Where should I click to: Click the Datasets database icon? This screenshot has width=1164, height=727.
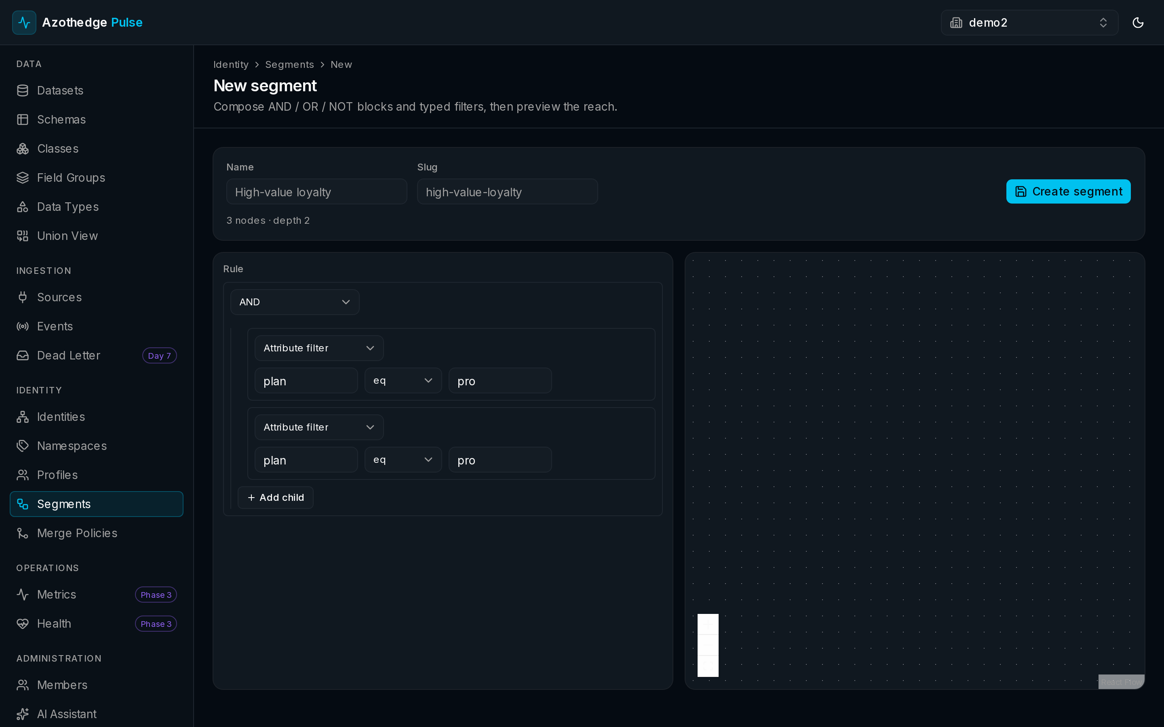click(x=23, y=90)
